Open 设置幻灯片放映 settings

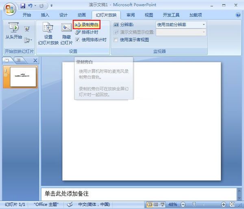[x=48, y=33]
